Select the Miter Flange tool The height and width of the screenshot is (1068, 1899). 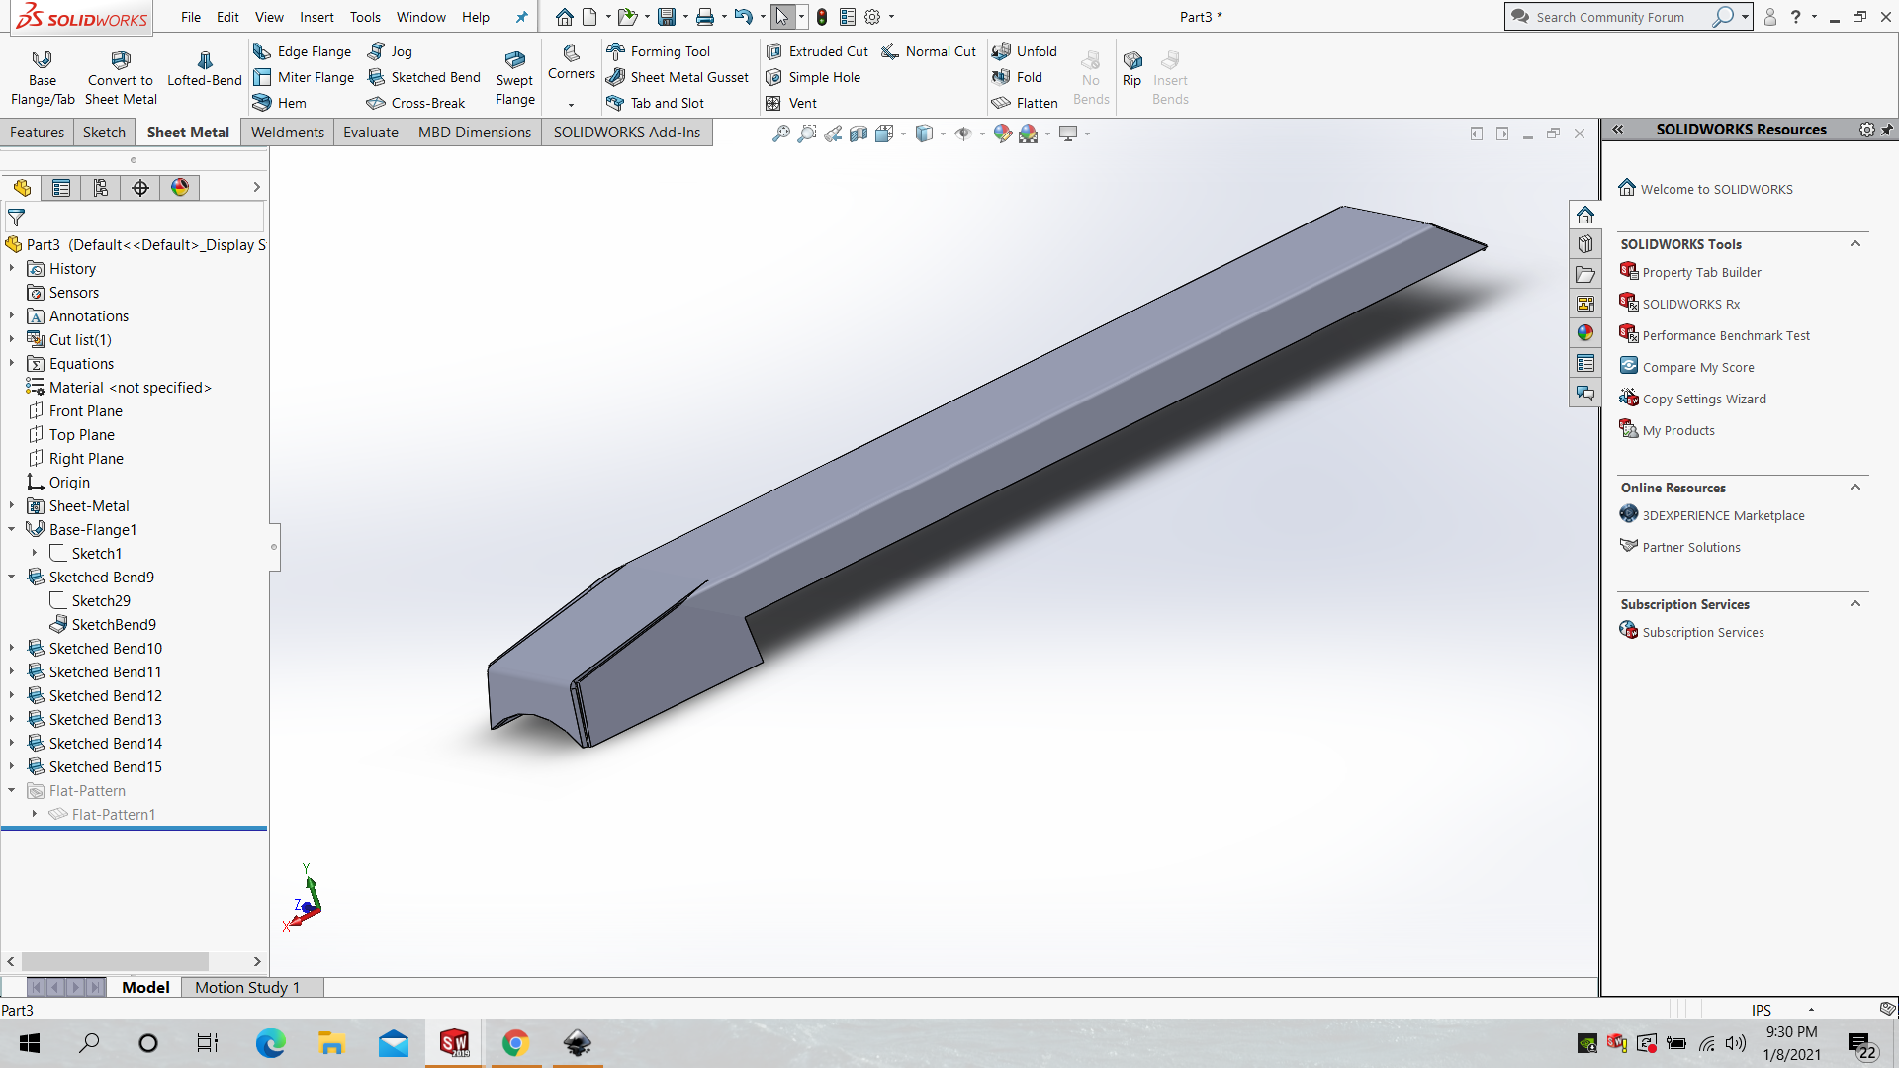pos(304,77)
